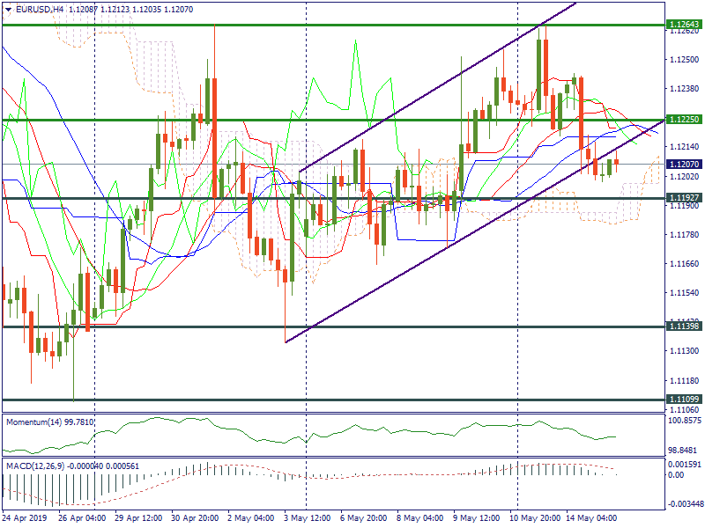Click the current price tag 1.12070

coord(684,165)
